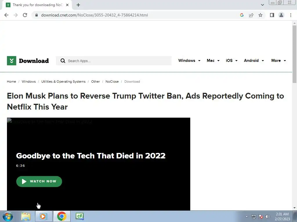Viewport: 297px width, 222px height.
Task: Open media player taskbar icon
Action: (44, 216)
